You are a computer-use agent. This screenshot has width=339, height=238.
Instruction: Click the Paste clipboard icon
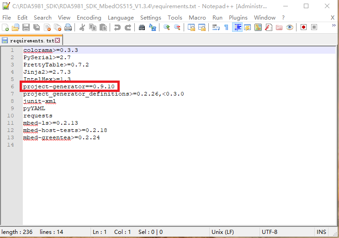tap(103, 27)
